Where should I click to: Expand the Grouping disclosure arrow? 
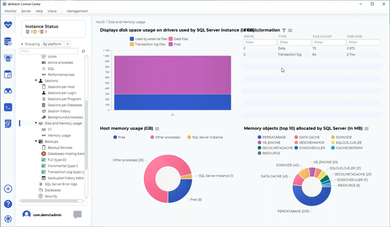22,44
